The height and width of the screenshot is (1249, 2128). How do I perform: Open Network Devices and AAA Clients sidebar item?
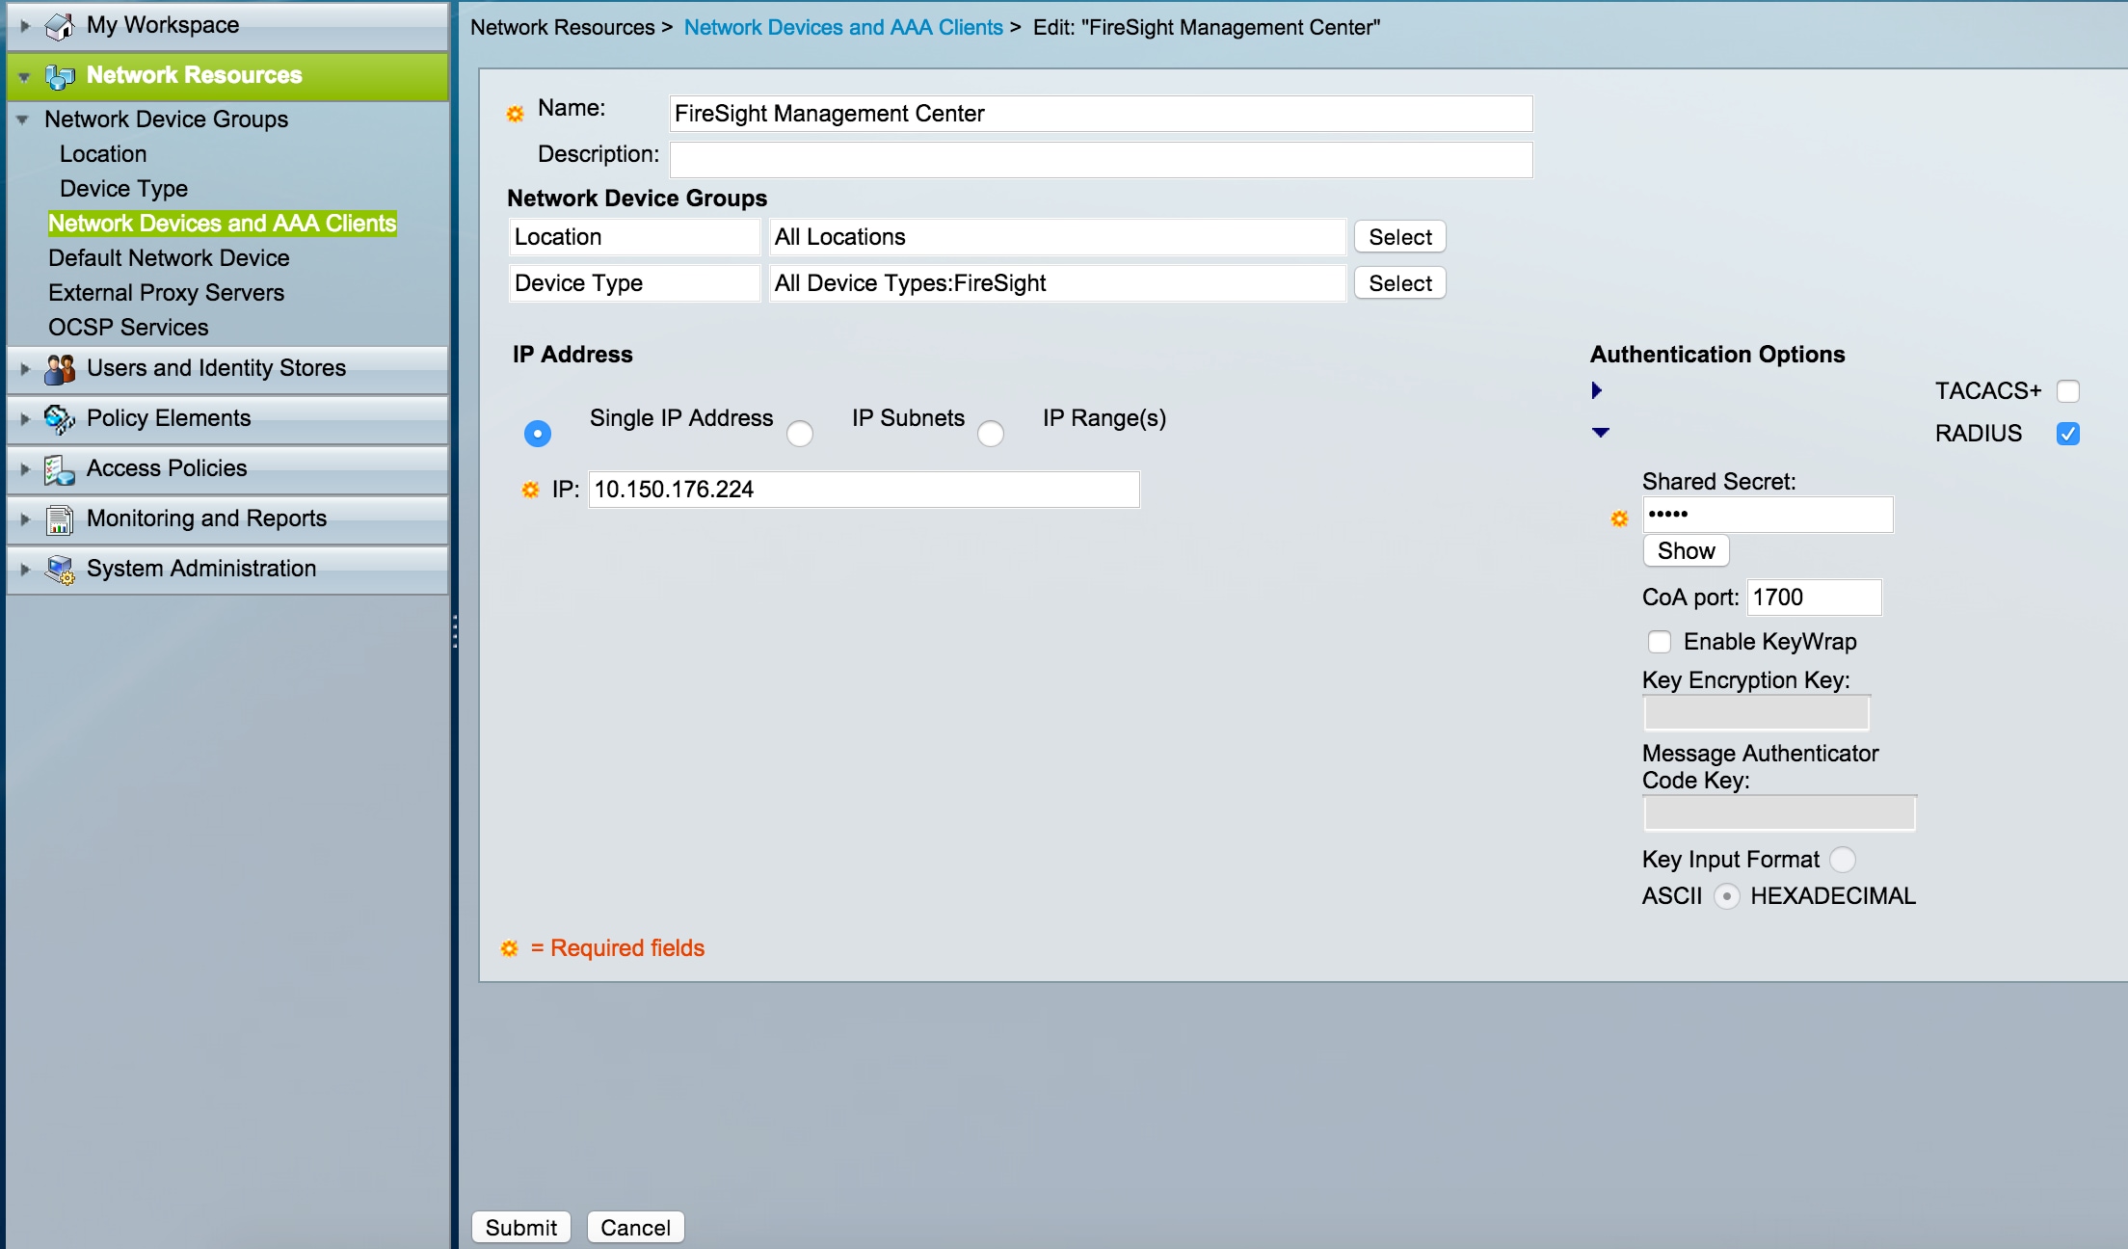tap(223, 224)
